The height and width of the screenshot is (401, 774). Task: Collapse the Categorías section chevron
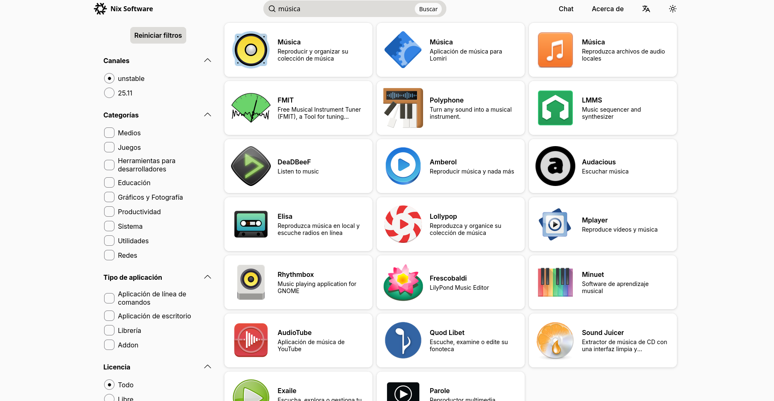[208, 115]
